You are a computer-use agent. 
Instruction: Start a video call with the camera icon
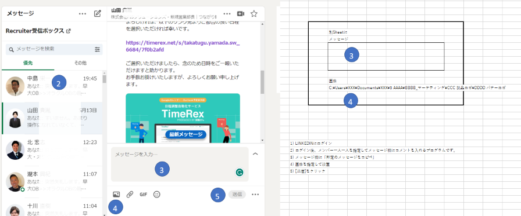[241, 13]
